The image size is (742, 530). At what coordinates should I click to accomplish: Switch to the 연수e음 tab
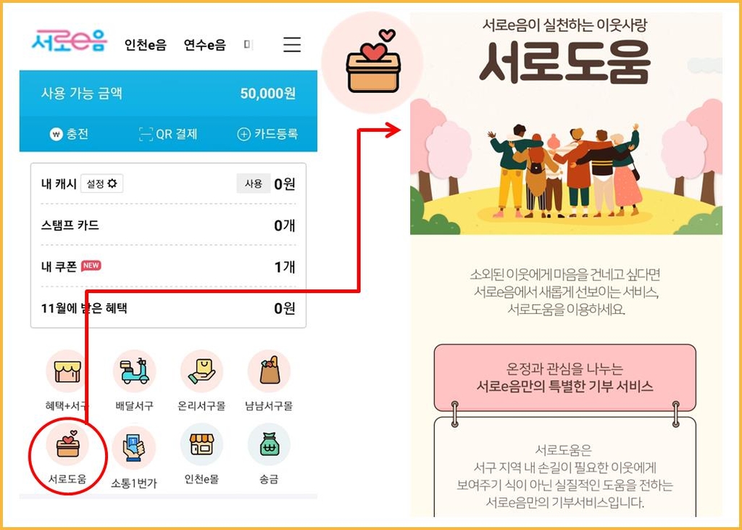(x=205, y=45)
